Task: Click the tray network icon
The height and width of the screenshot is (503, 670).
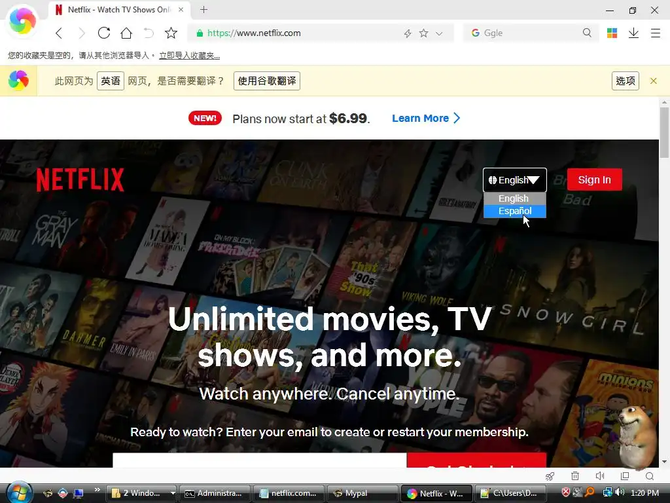Action: point(607,493)
